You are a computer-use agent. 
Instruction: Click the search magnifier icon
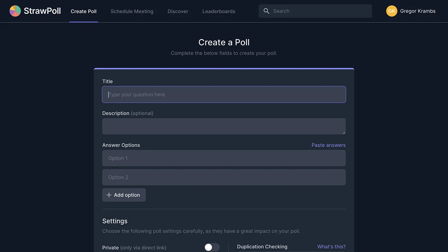266,11
